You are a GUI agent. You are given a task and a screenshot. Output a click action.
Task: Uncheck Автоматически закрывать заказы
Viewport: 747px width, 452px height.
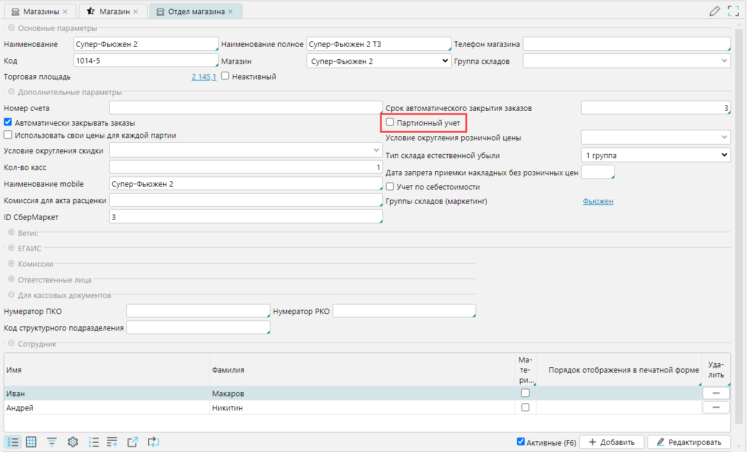pos(8,123)
